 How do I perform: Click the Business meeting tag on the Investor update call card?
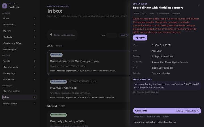pyautogui.click(x=58, y=82)
